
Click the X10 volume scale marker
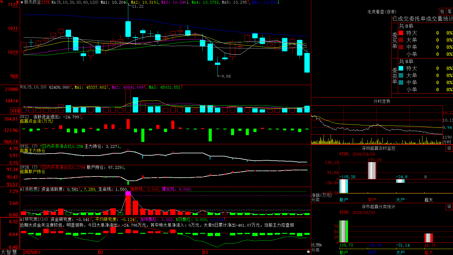tap(15, 111)
